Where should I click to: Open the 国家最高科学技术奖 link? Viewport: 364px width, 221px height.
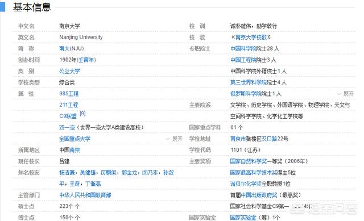tap(254, 173)
